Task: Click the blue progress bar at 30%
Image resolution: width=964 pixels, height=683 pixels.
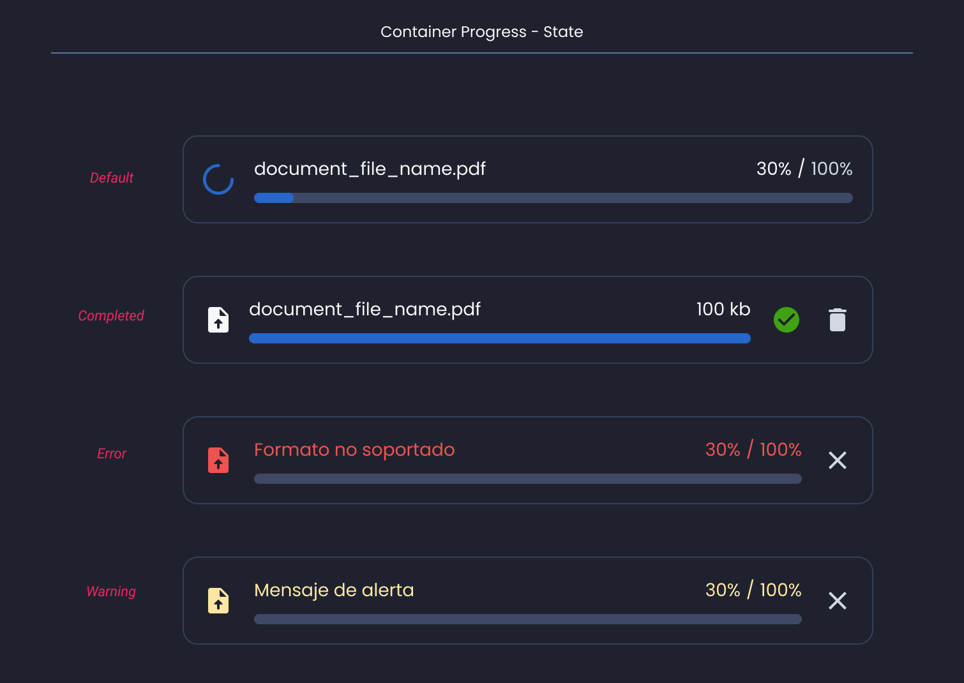Action: click(275, 198)
